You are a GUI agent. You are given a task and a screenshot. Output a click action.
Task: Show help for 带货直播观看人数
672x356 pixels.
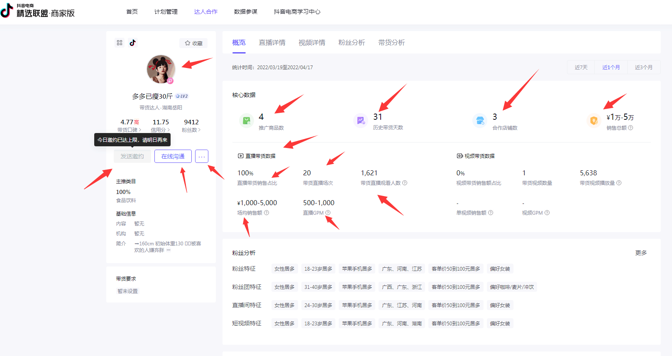coord(405,183)
